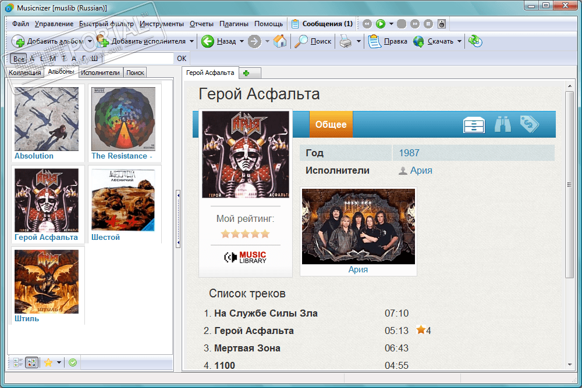Filter albums by letter 'M'

pyautogui.click(x=52, y=59)
